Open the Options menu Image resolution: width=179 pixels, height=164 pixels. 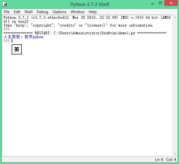[x=59, y=12]
